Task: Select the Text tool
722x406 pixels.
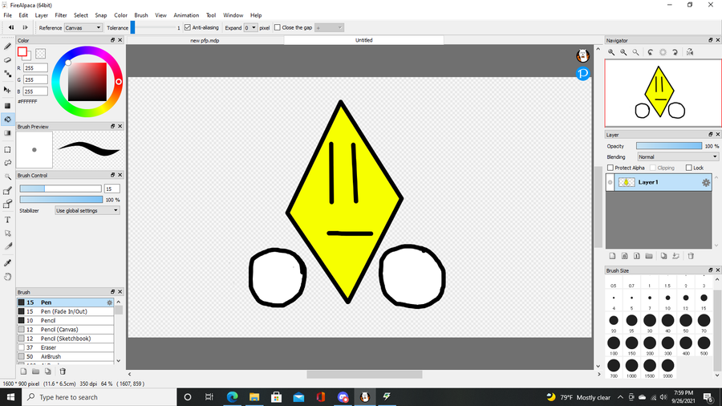Action: coord(8,220)
